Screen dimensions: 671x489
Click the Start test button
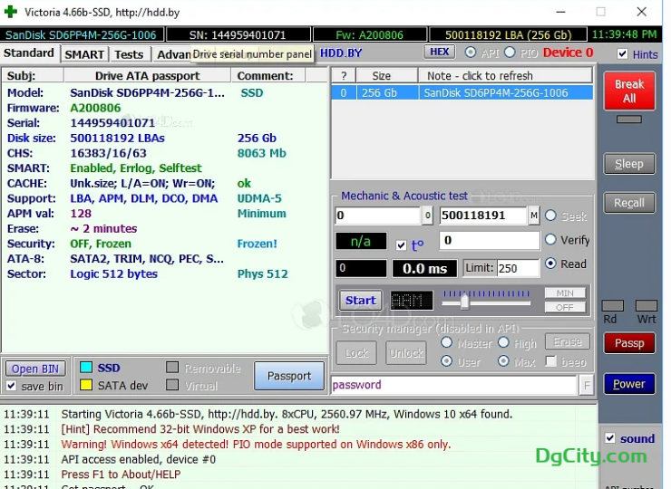[x=360, y=301]
